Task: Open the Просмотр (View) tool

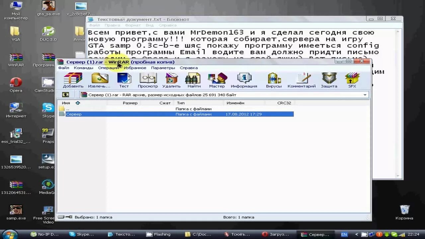Action: pyautogui.click(x=148, y=80)
